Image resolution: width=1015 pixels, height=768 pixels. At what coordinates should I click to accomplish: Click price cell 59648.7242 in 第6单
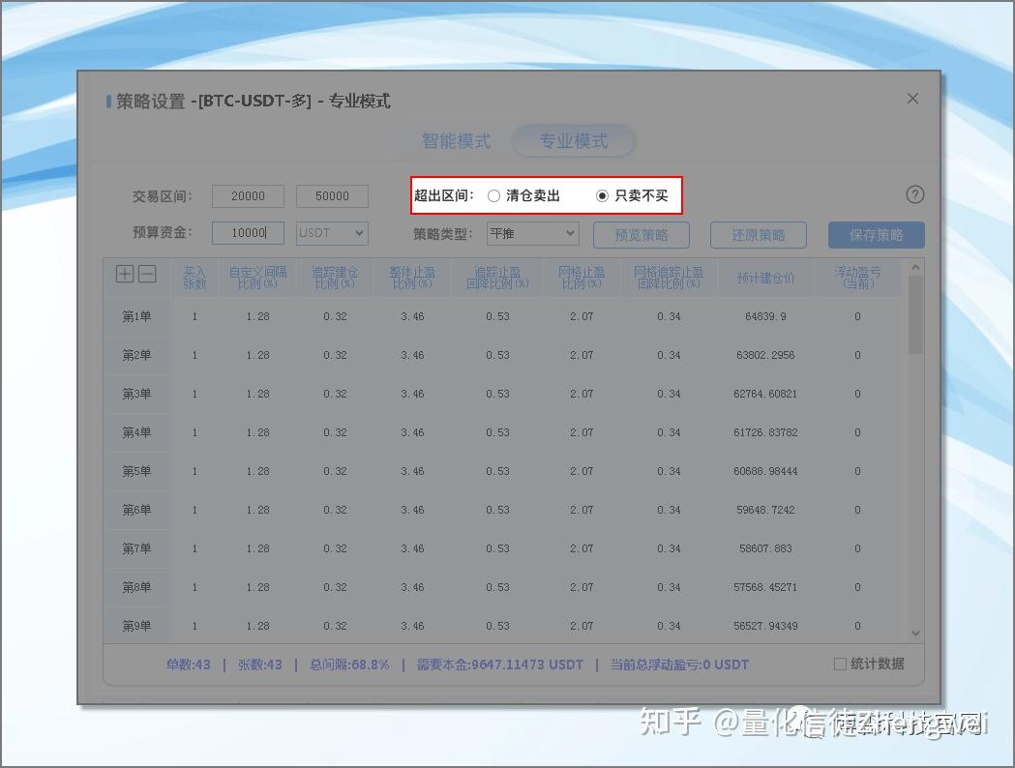coord(765,510)
